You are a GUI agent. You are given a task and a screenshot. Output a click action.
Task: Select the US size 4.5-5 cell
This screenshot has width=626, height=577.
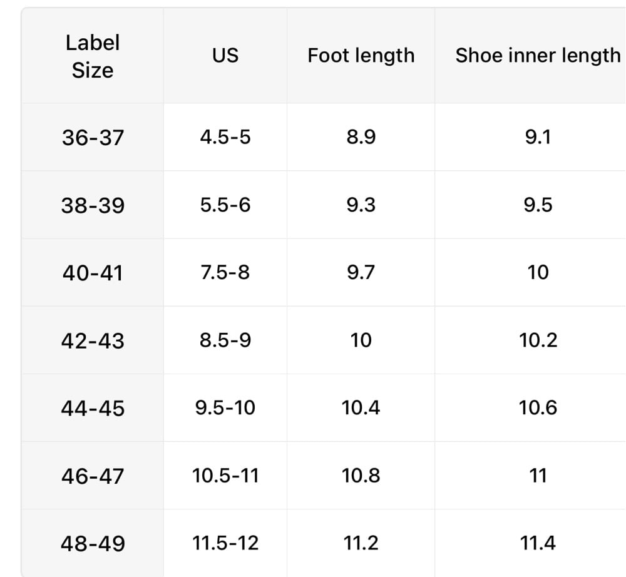[x=225, y=137]
